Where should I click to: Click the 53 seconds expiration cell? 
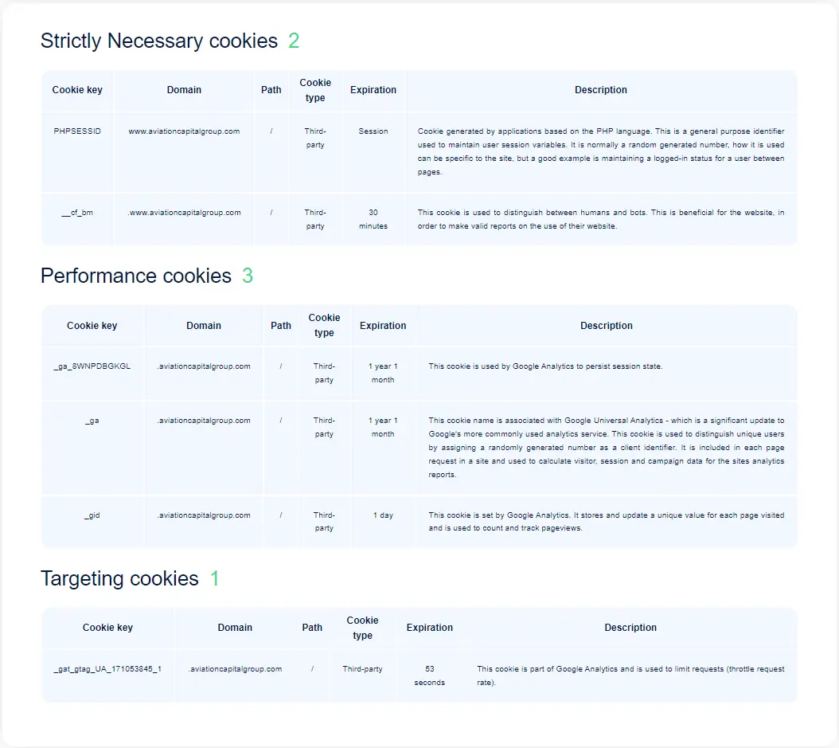430,676
